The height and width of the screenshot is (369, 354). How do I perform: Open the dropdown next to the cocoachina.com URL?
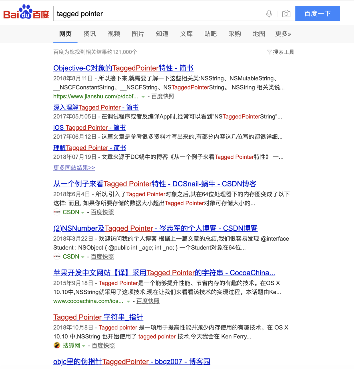[x=128, y=301]
